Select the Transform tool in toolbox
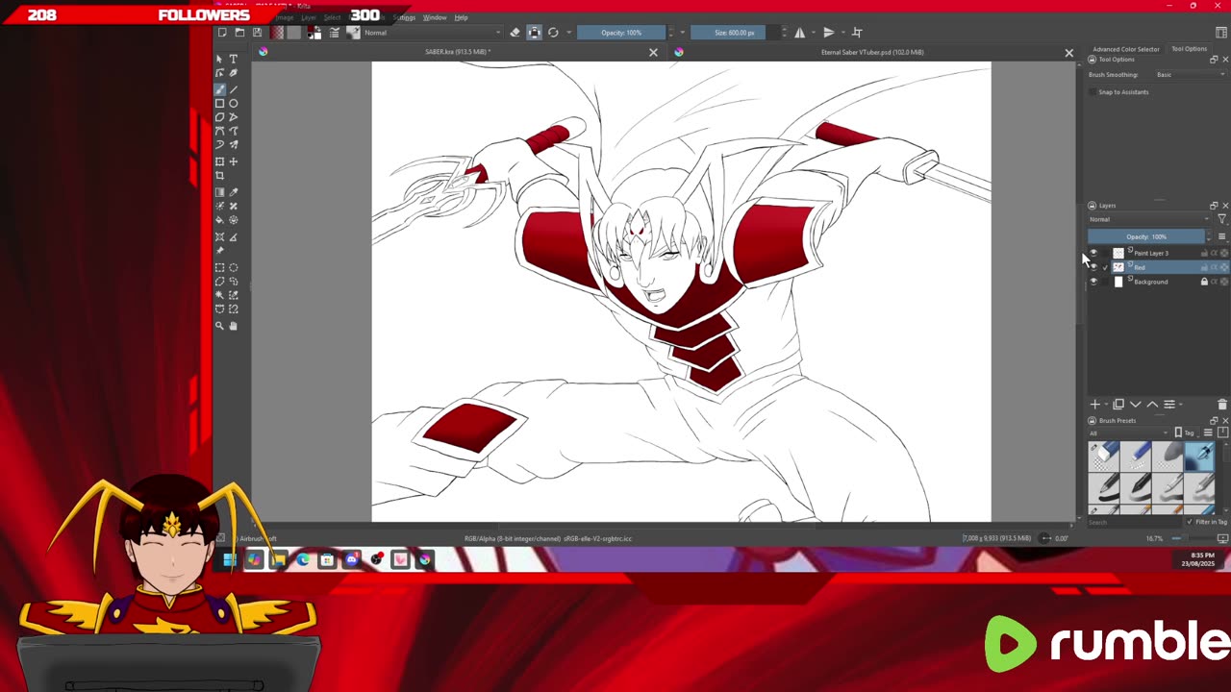This screenshot has width=1231, height=692. (220, 161)
